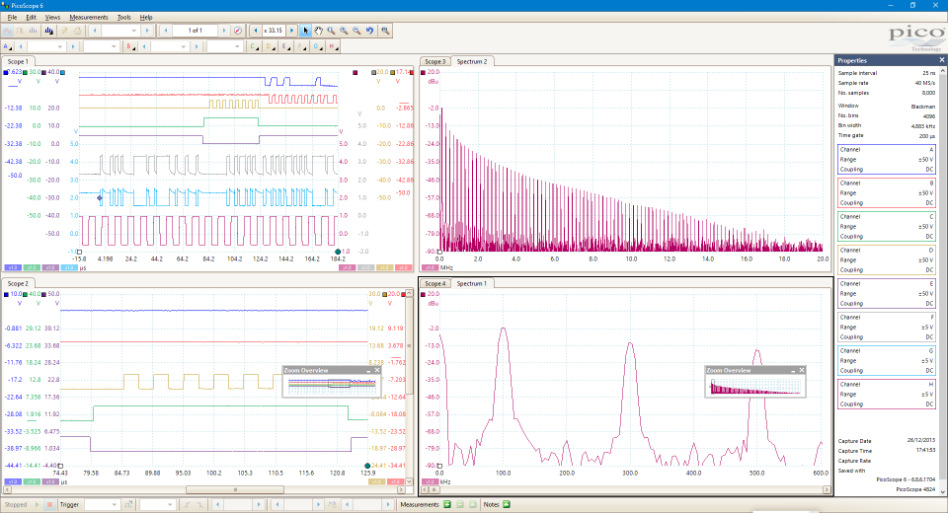Click Channel A entry in Properties
Screen dimensions: 948x513
pos(887,160)
